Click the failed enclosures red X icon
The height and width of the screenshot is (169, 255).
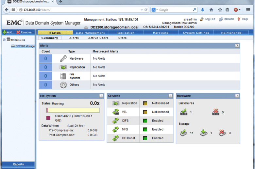coord(216,112)
